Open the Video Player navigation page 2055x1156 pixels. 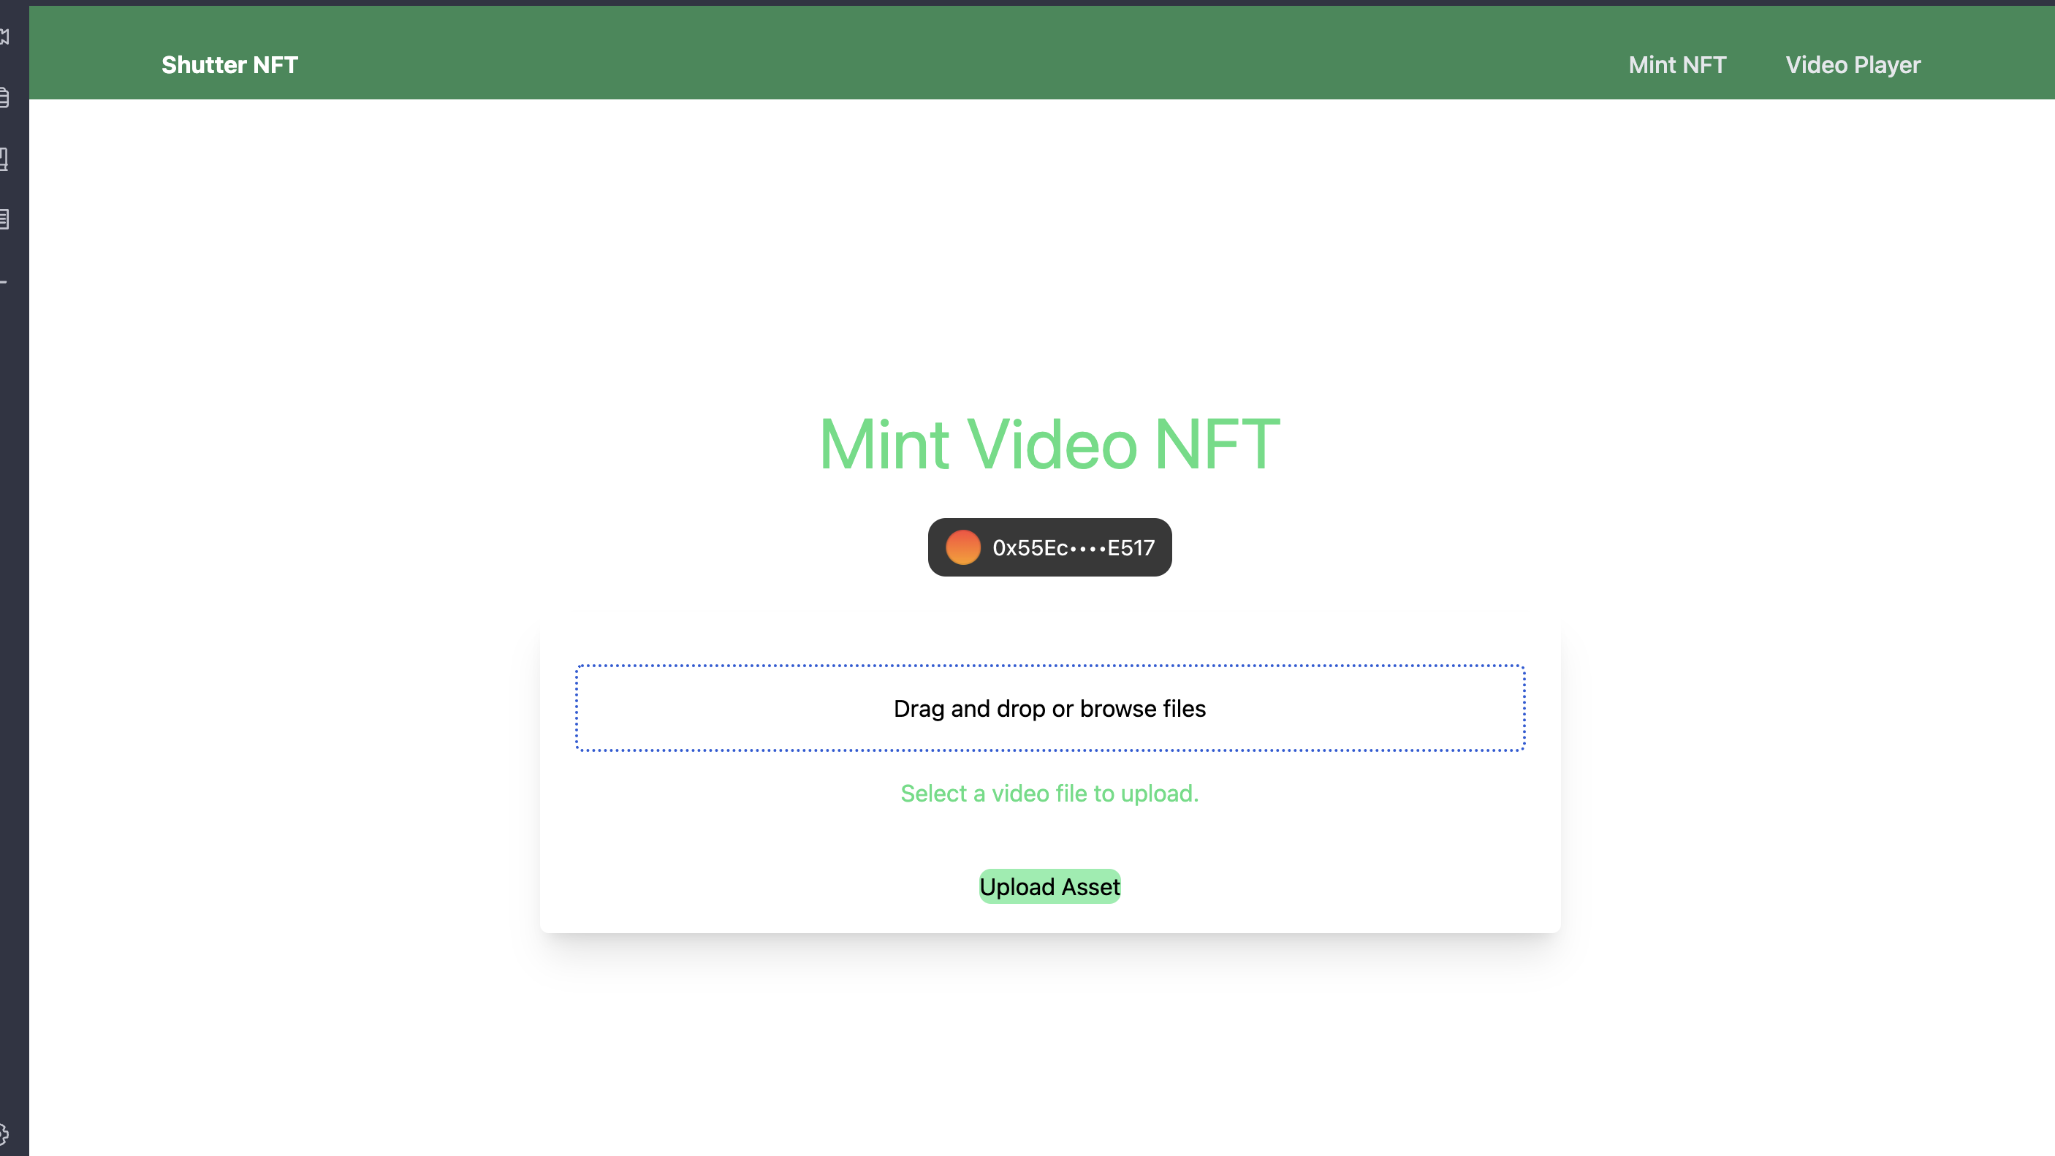pos(1853,65)
